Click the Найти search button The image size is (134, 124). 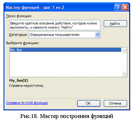tap(115, 24)
